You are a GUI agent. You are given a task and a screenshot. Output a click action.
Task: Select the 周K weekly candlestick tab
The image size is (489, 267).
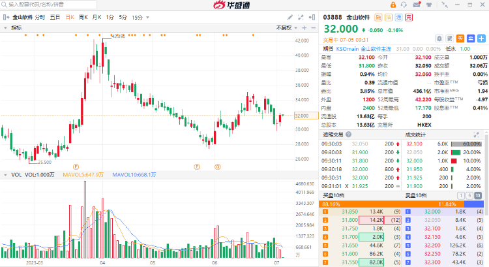(x=83, y=17)
